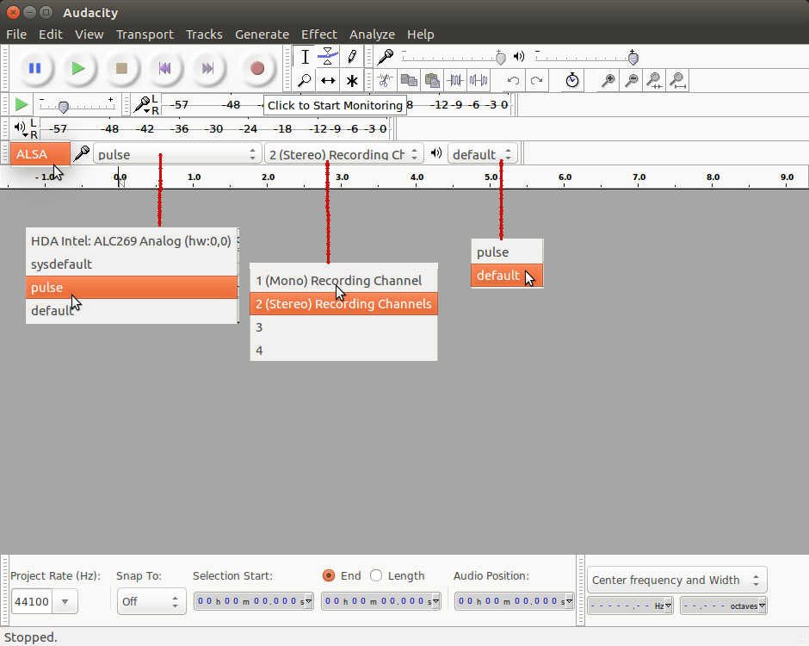Click the Redo arrow icon

(x=536, y=81)
